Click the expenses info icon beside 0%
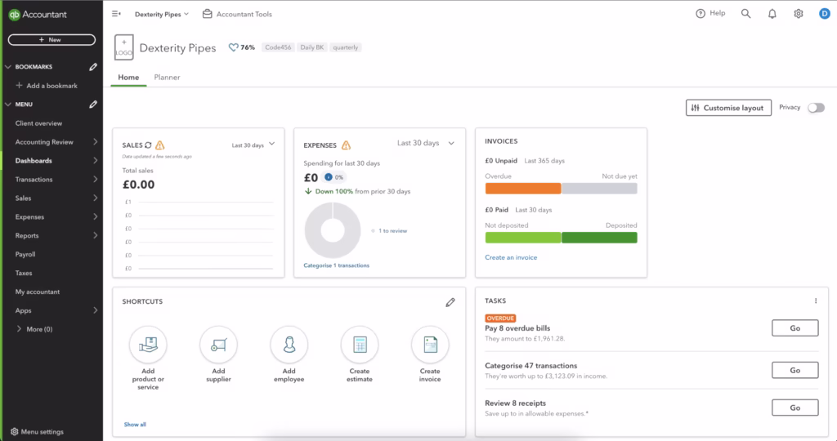 pos(329,177)
